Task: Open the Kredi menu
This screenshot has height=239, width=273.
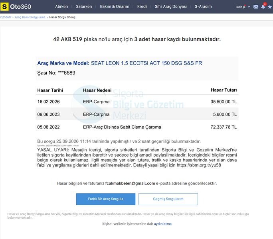Action: (x=142, y=7)
